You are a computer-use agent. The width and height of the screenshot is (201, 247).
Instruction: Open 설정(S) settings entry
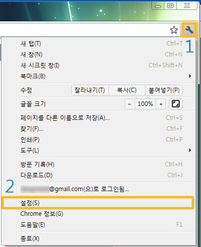98,203
